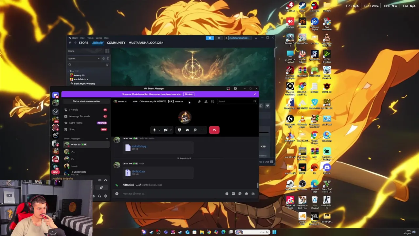This screenshot has width=419, height=236.
Task: Open sticker picker in message bar
Action: pos(240,194)
